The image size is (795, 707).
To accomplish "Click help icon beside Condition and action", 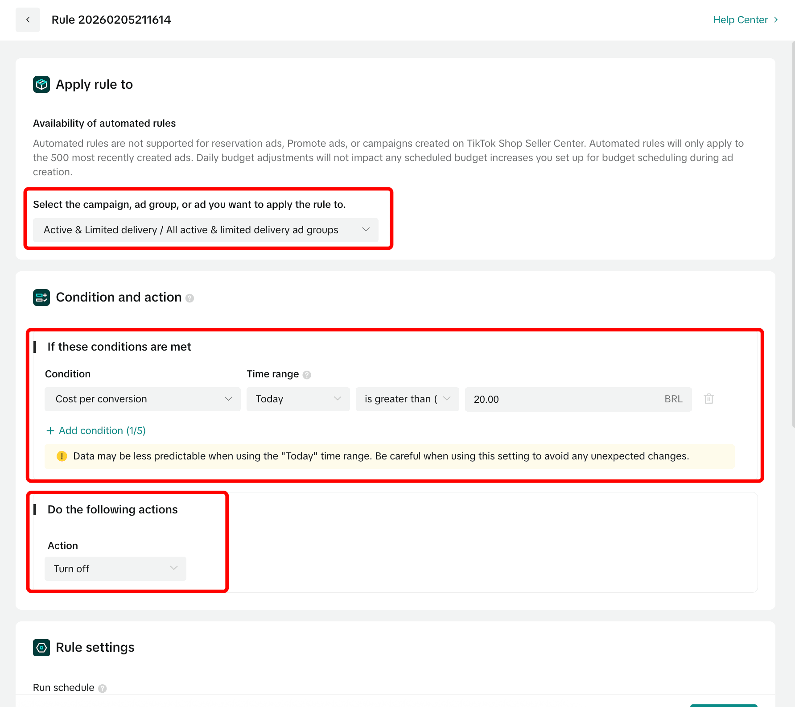I will pyautogui.click(x=189, y=298).
